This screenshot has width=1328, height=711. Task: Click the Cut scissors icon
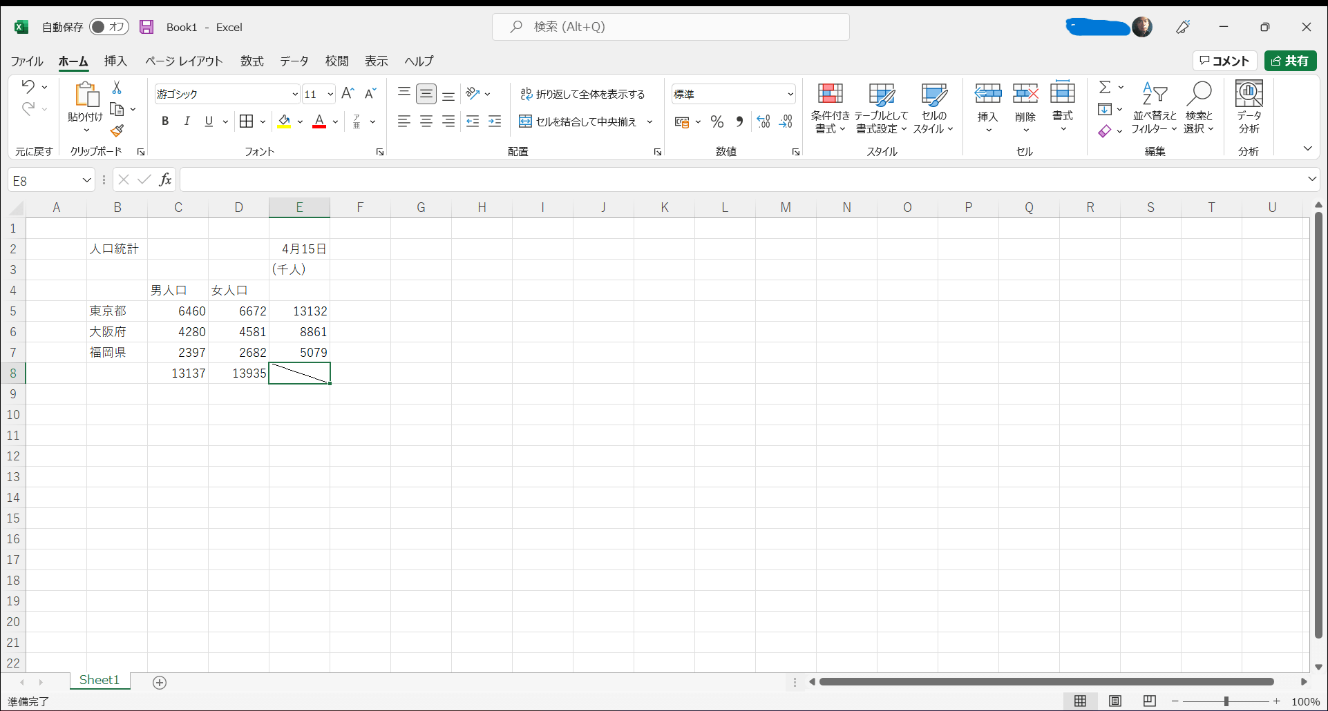coord(117,88)
